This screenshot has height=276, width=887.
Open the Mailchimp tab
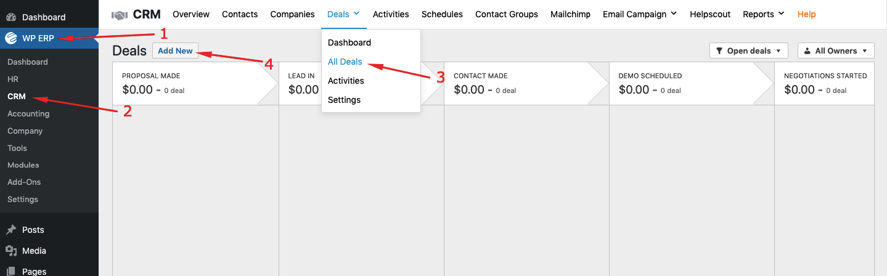tap(570, 14)
